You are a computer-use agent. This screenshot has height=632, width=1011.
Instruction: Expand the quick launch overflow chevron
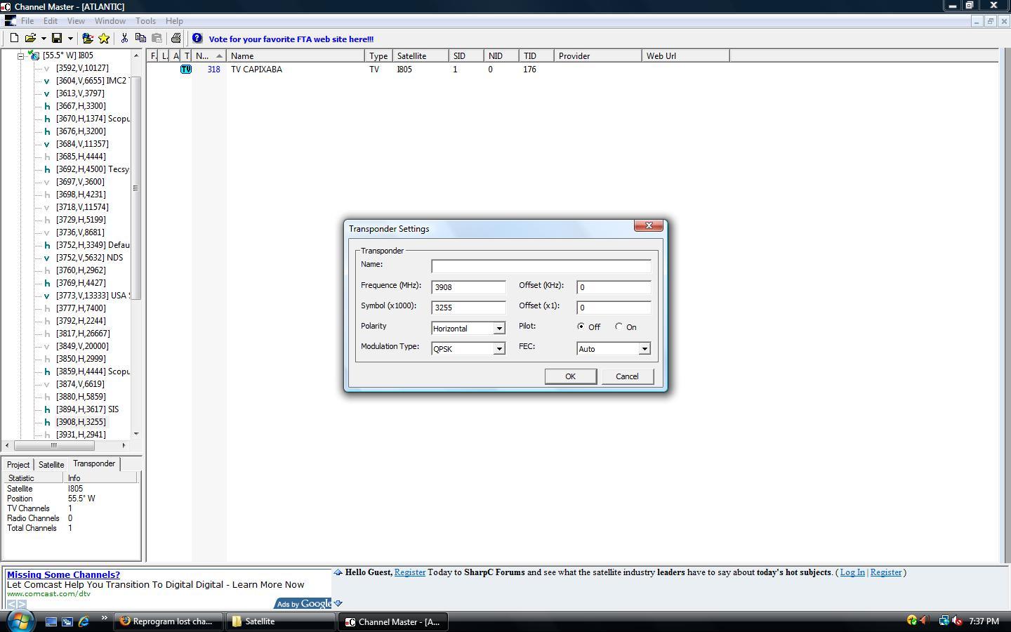105,618
